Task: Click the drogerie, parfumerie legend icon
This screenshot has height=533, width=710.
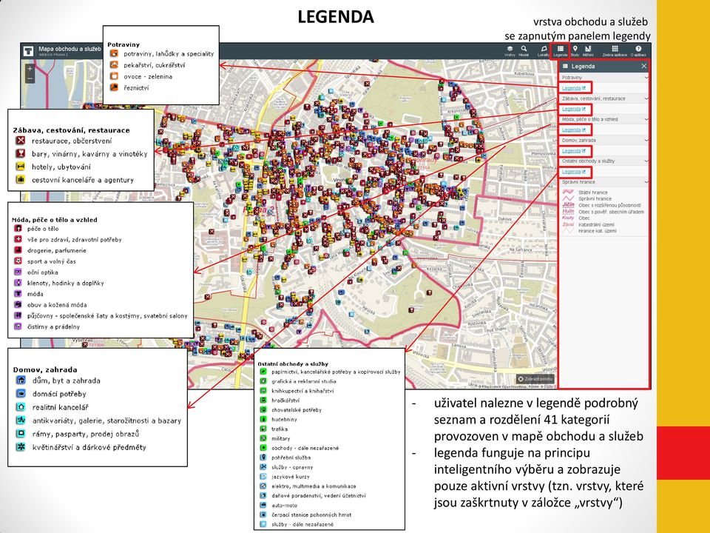Action: pos(18,250)
